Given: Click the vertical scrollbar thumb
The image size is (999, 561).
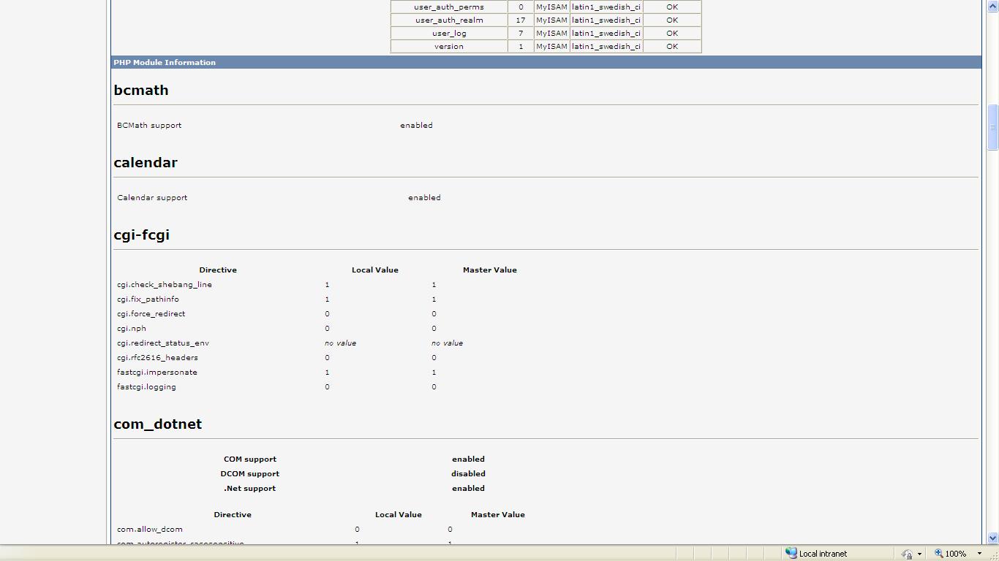Looking at the screenshot, I should (992, 127).
